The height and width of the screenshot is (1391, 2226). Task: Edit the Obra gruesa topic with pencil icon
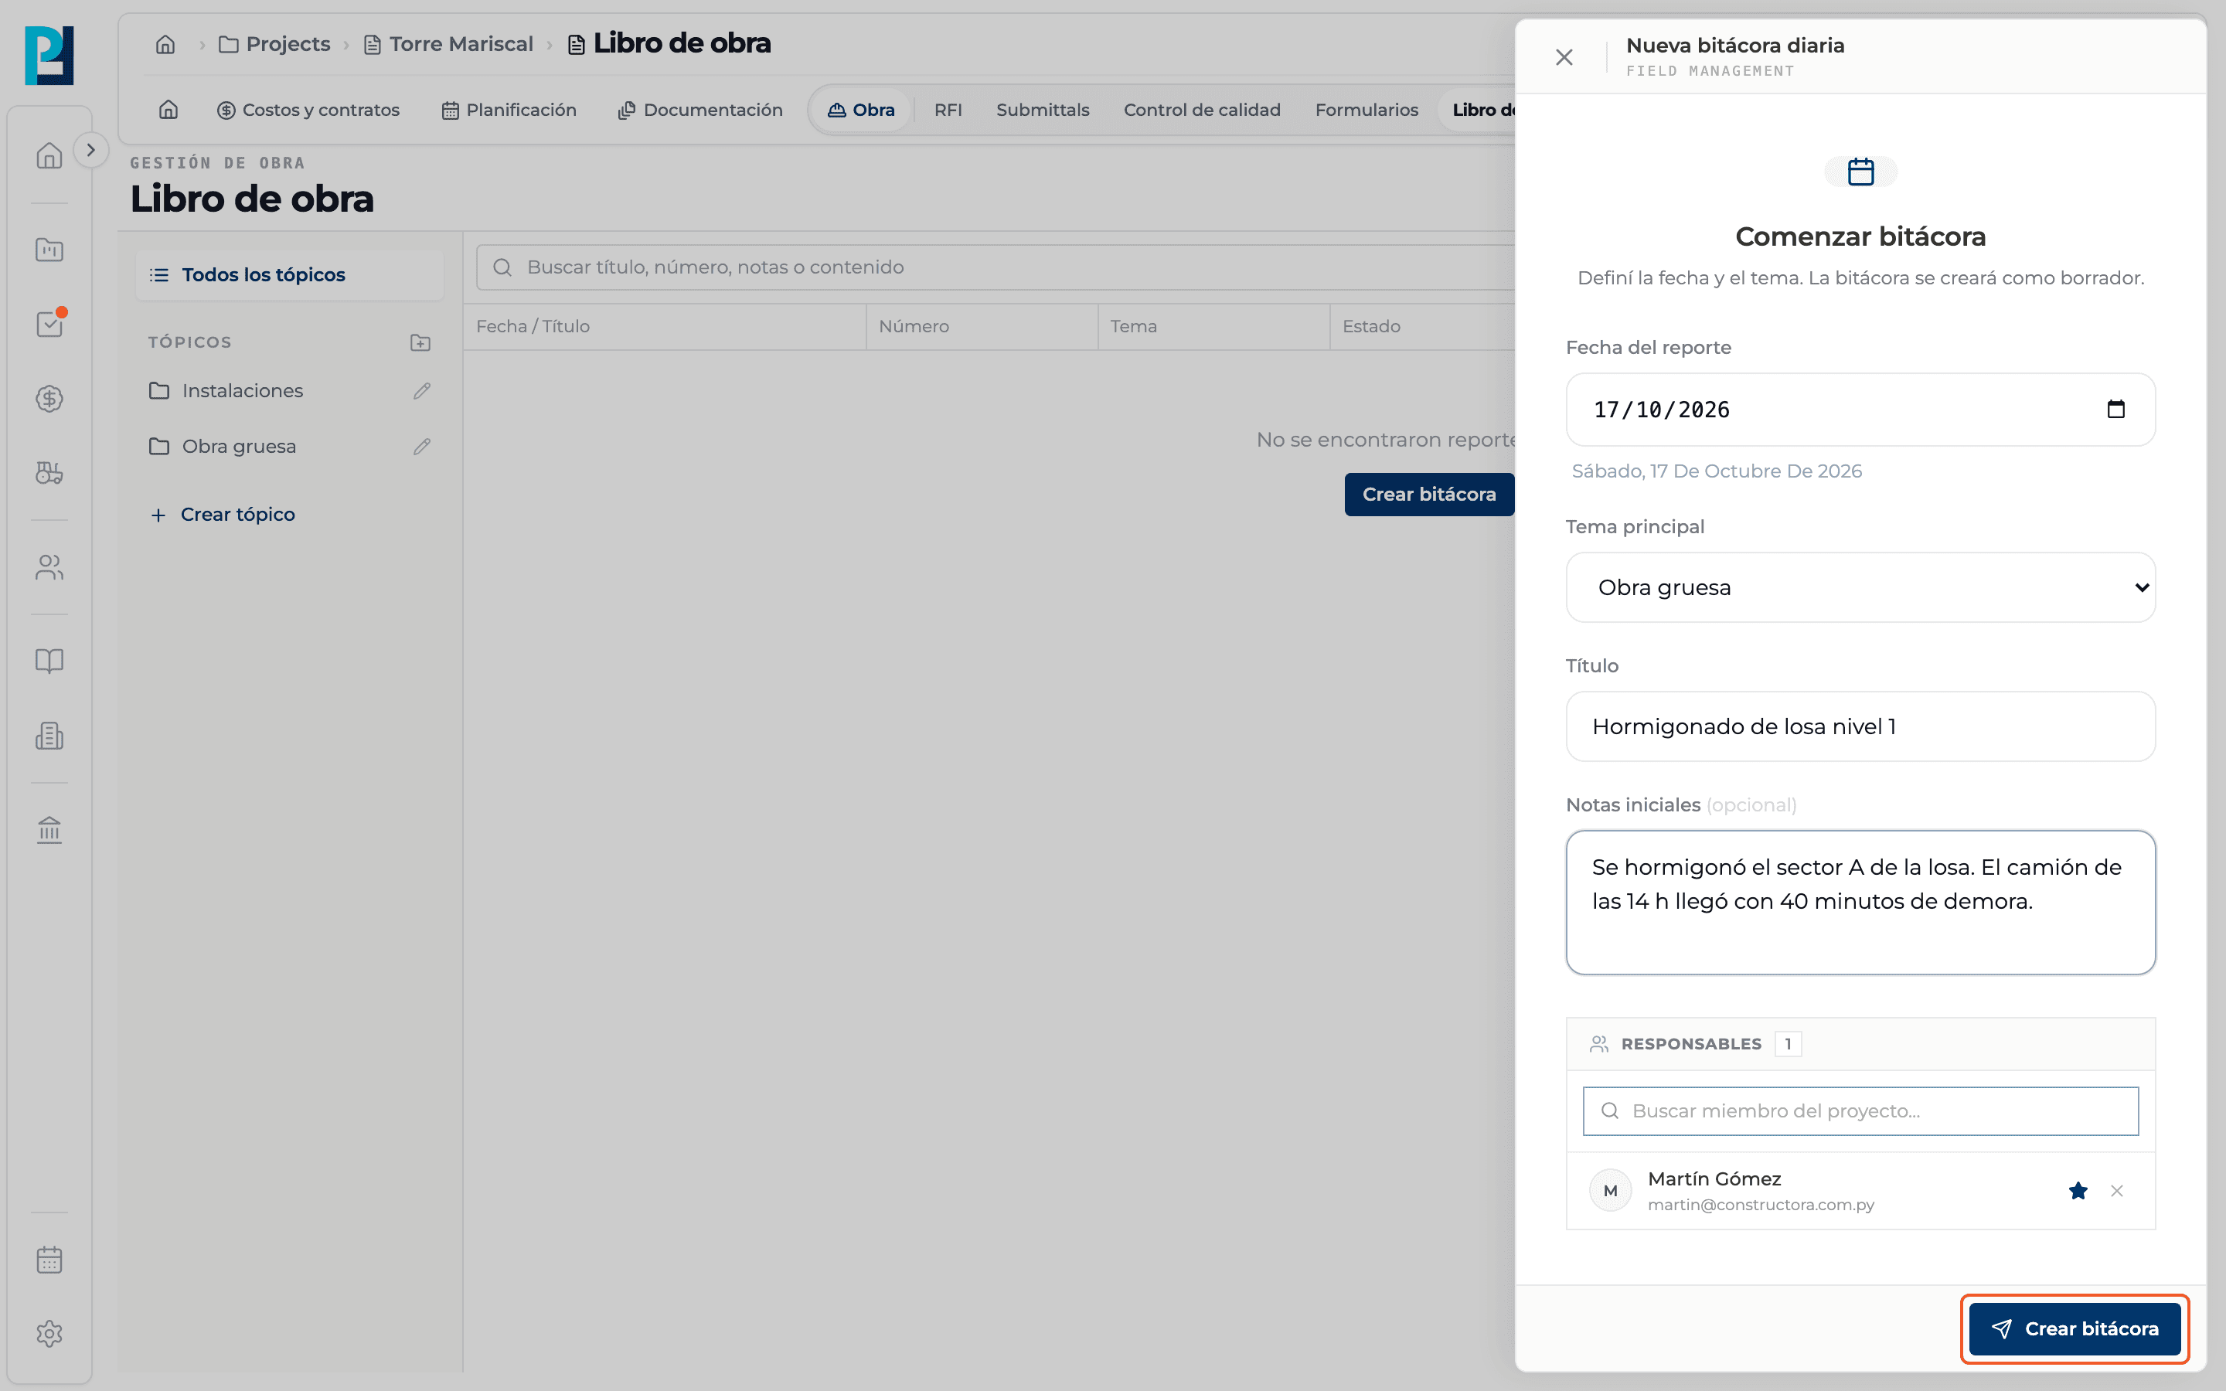(x=421, y=446)
